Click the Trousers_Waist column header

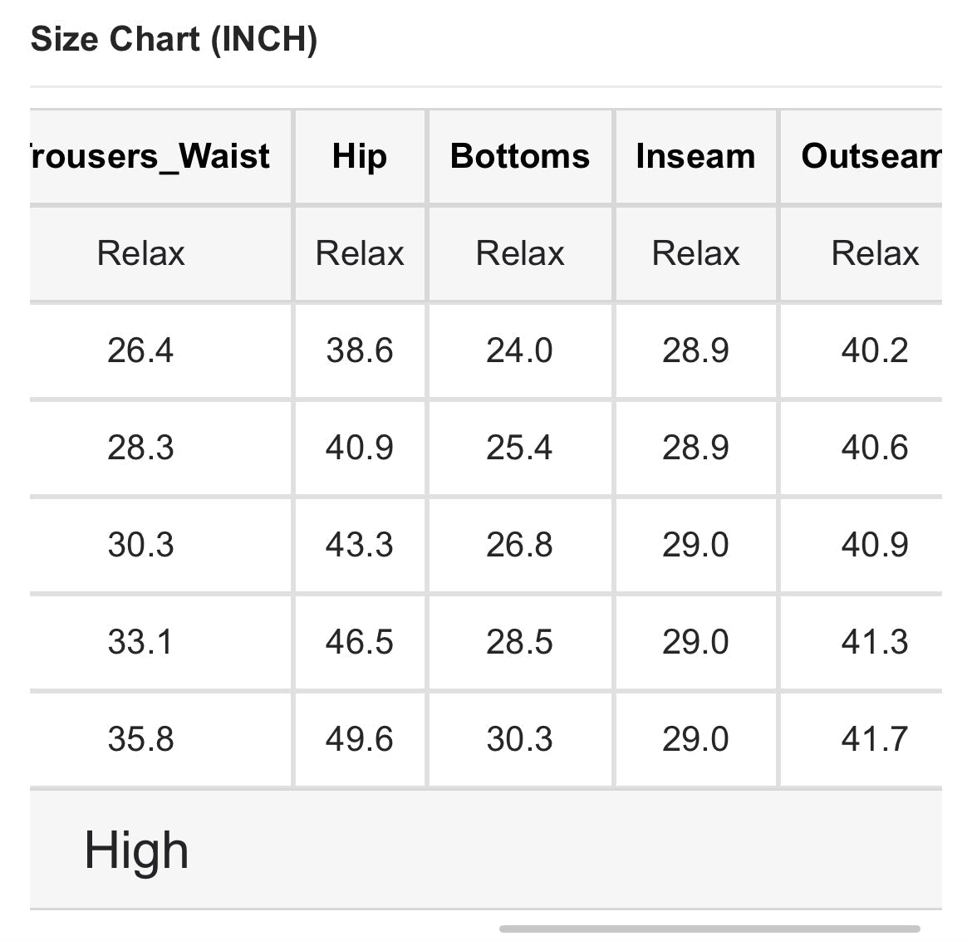coord(146,156)
